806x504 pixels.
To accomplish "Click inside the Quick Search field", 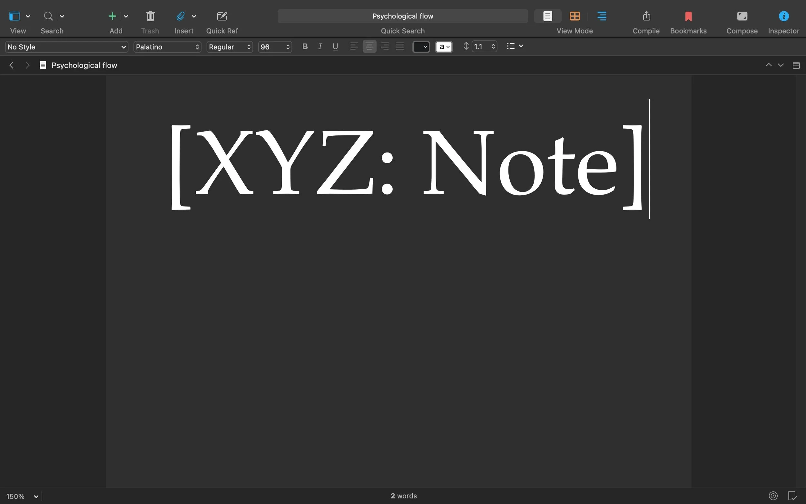I will point(403,16).
